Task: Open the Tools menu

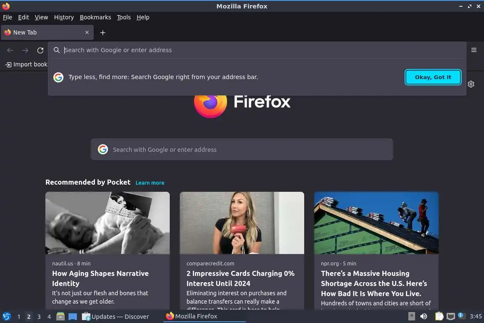Action: coord(124,17)
